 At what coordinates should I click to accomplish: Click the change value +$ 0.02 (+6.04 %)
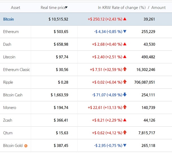[x=107, y=82]
